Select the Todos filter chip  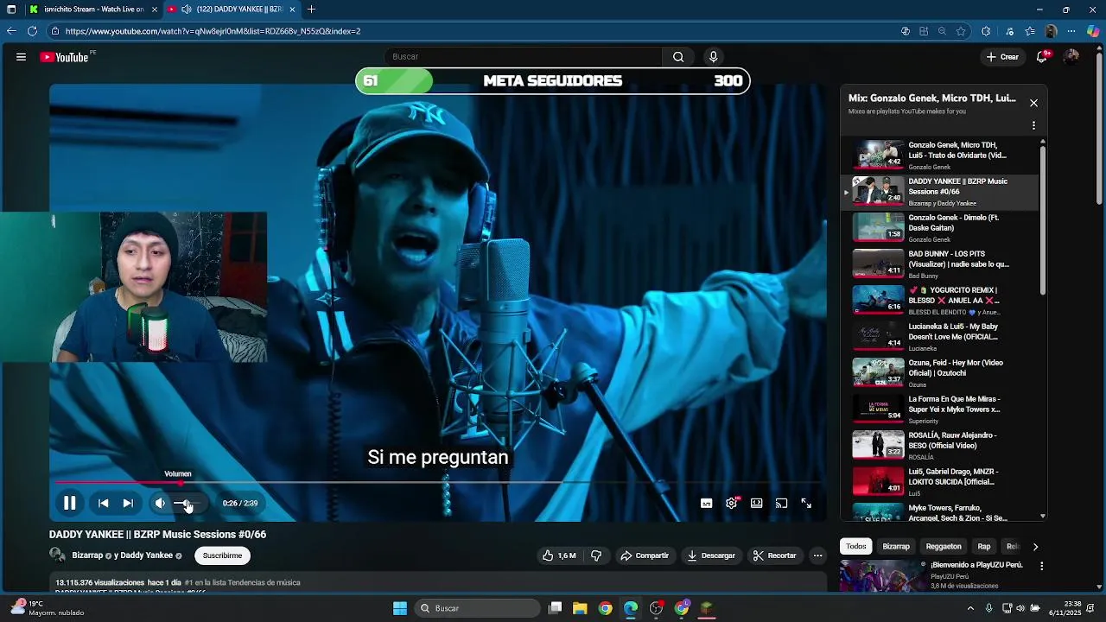click(x=855, y=546)
